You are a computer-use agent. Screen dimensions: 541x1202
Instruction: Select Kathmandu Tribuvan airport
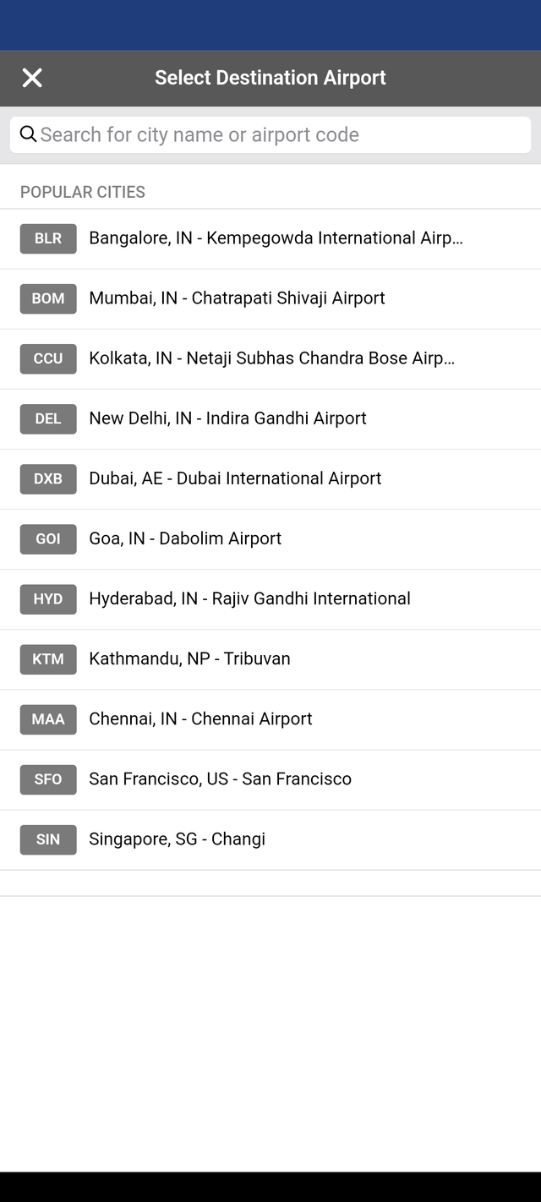(x=270, y=658)
